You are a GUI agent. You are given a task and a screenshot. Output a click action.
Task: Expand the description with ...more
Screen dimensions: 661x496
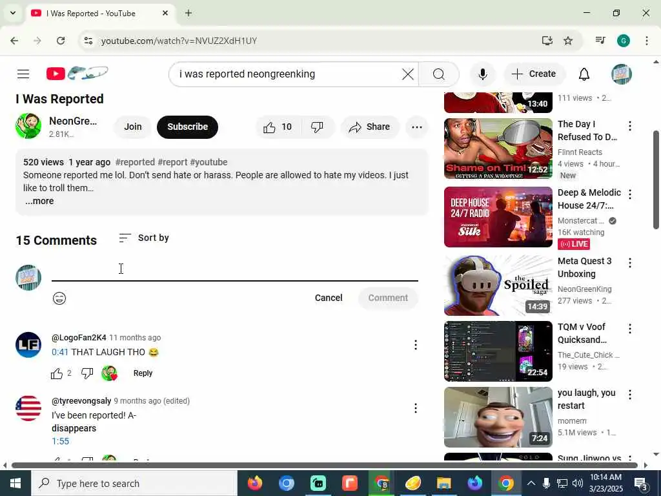click(39, 201)
